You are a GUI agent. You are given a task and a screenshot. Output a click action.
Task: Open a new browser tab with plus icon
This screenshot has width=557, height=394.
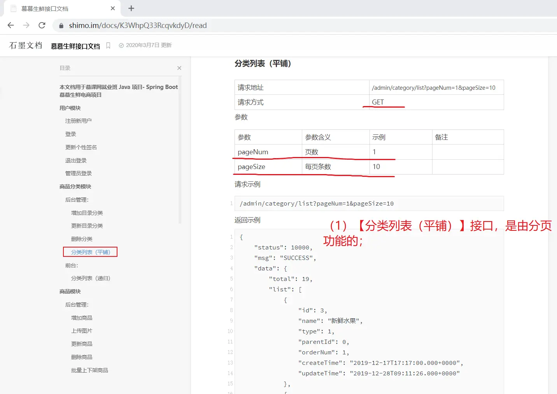click(131, 8)
